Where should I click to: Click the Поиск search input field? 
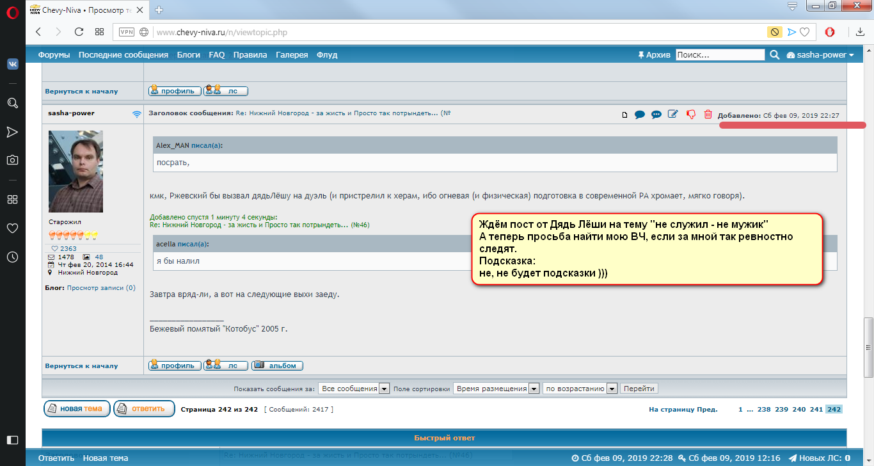720,55
